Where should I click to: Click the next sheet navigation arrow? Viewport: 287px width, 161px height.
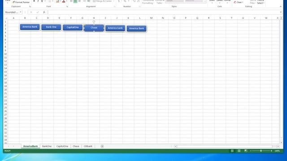tap(13, 146)
